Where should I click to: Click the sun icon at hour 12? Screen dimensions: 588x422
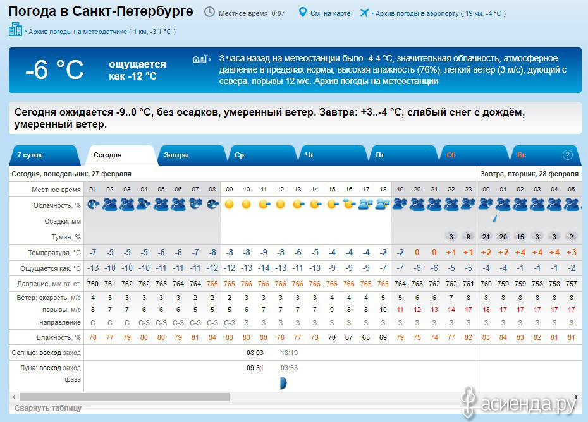[x=281, y=204]
